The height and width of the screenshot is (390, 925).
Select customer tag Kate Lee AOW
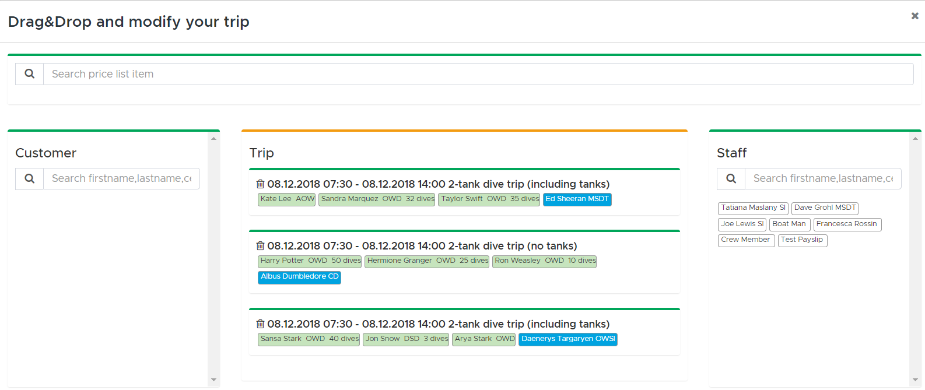pos(287,199)
